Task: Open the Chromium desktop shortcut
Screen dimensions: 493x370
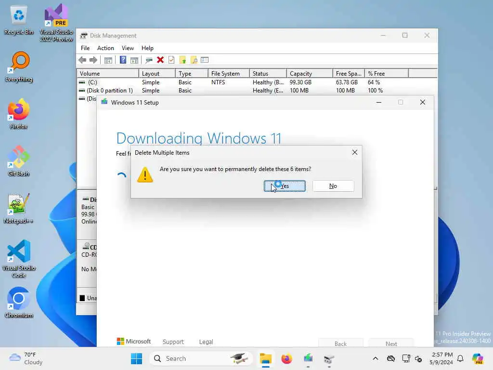Action: [19, 303]
